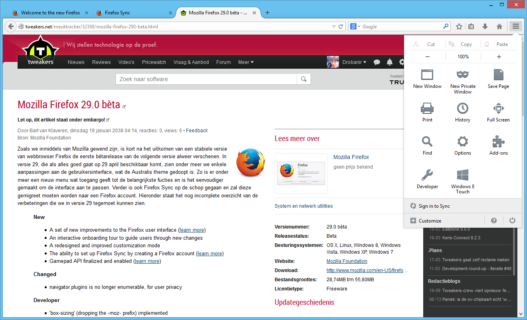Open the Developer tools menu
Image resolution: width=527 pixels, height=320 pixels.
[427, 179]
